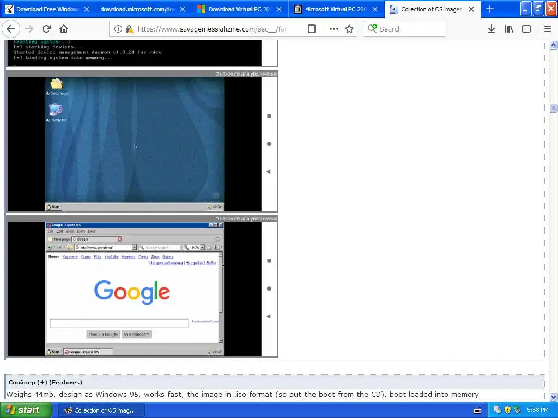
Task: Switch to download.microsoft.com tab
Action: tap(144, 9)
